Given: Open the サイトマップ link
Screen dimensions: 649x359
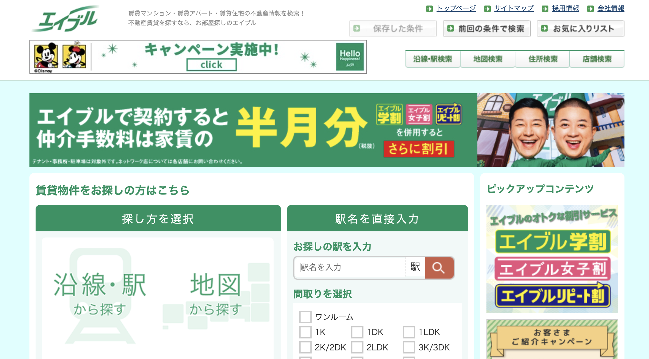Looking at the screenshot, I should [x=514, y=8].
